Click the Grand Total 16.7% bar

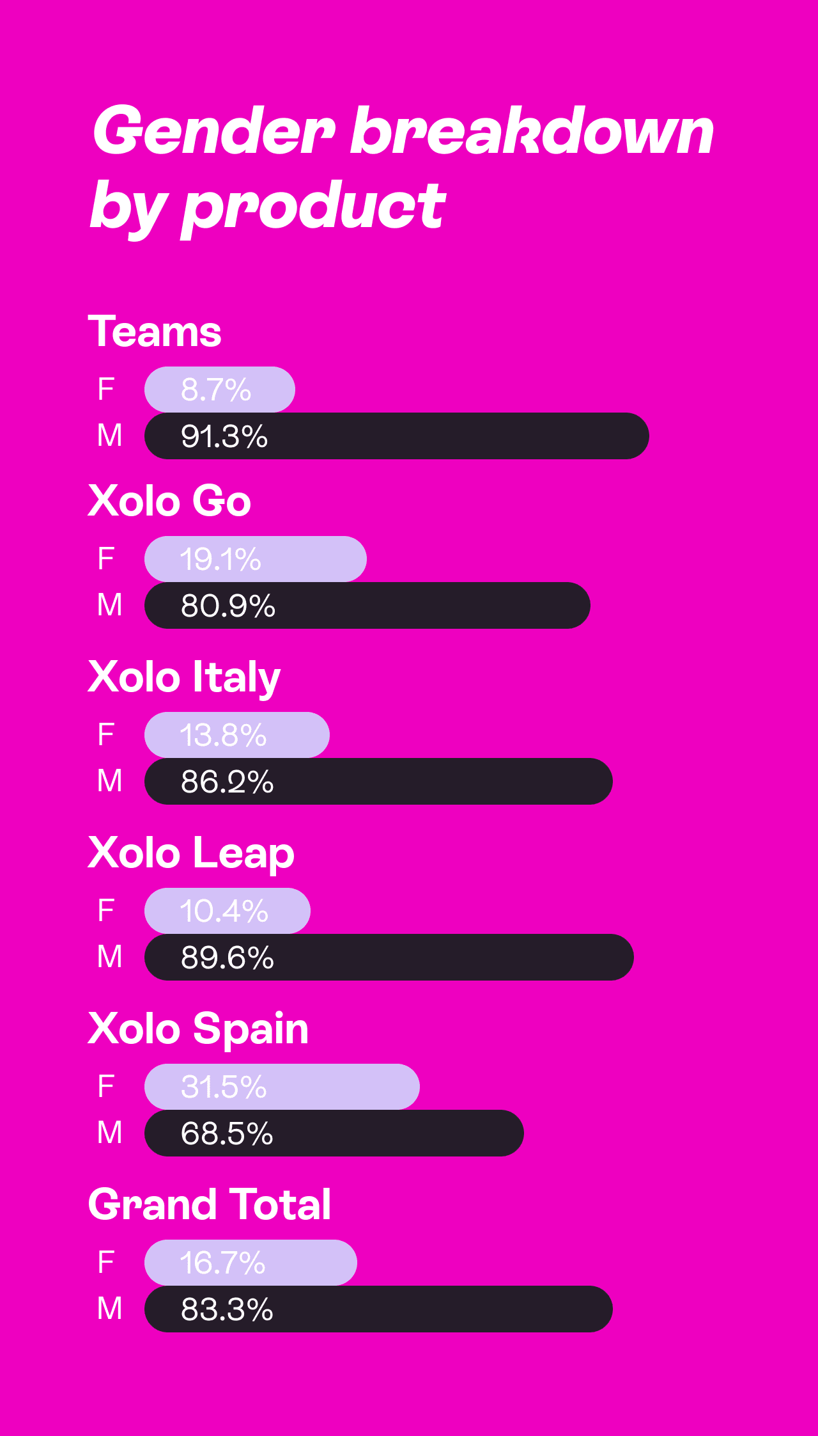(x=251, y=1263)
